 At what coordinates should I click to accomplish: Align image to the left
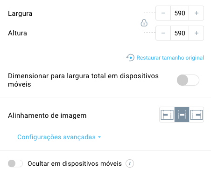point(167,115)
